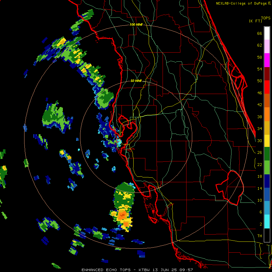272x272 pixels.
Task: Click the orange 38 kft legend color
Action: click(x=267, y=114)
